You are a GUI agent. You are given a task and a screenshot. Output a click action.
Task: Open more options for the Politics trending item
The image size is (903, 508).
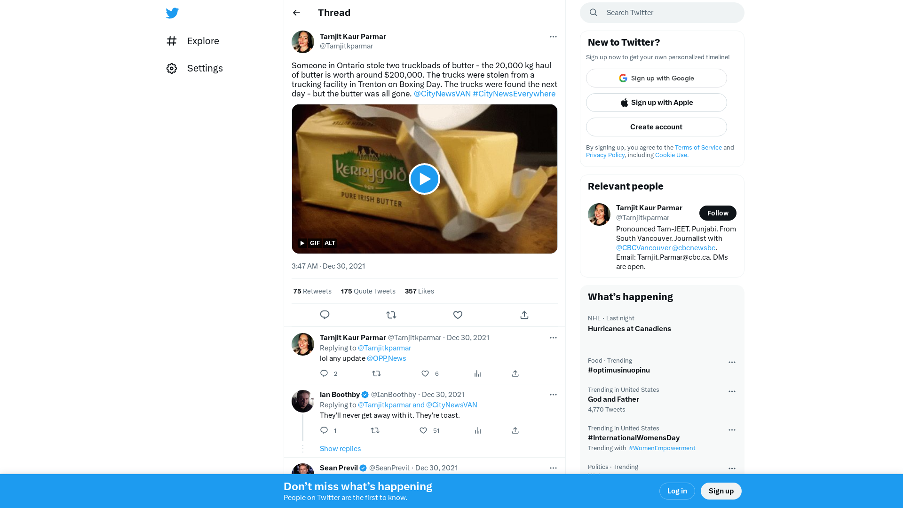[732, 468]
